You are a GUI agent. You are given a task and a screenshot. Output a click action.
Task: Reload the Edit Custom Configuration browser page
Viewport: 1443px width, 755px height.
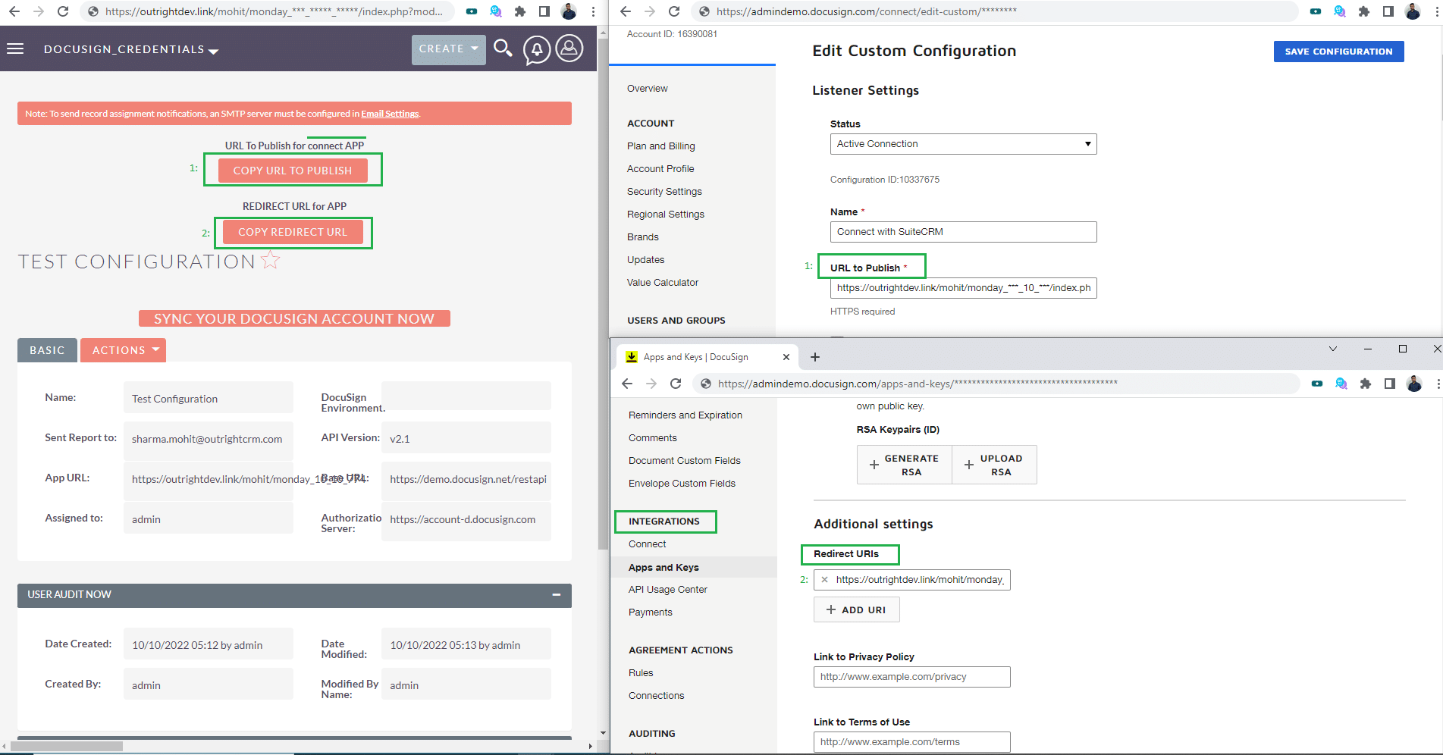[x=674, y=11]
